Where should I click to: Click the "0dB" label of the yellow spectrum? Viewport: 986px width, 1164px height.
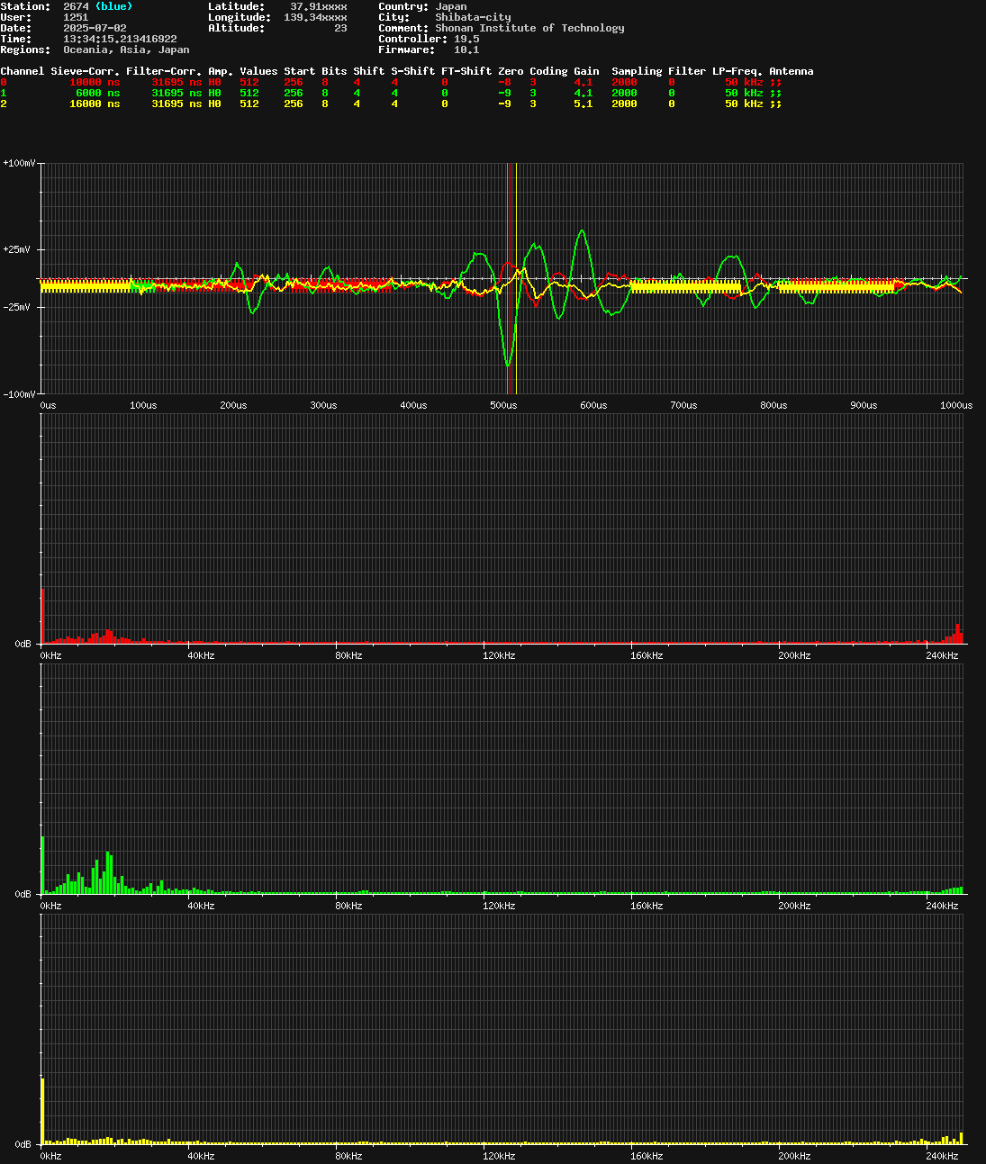pyautogui.click(x=23, y=1144)
